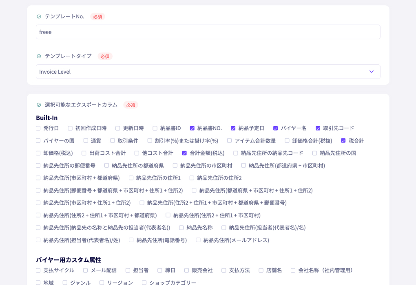Viewport: 416px width, 285px height.
Task: Toggle the 納品先名称 checkbox
Action: pyautogui.click(x=181, y=228)
